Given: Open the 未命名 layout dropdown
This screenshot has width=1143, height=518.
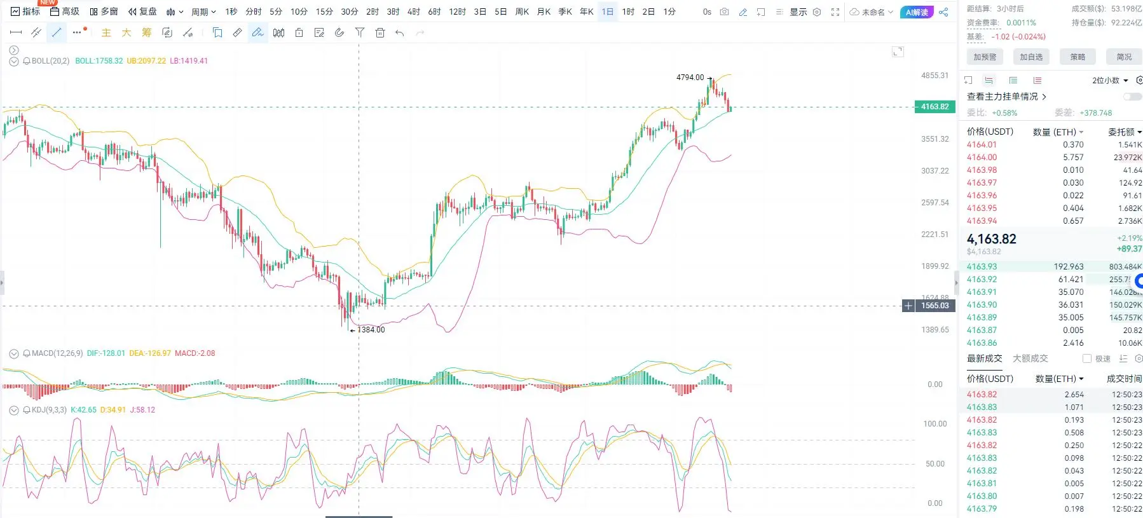Looking at the screenshot, I should tap(872, 12).
